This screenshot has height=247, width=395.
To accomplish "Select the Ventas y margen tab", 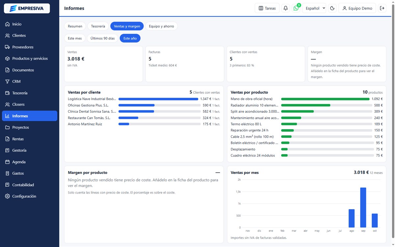I will [127, 26].
